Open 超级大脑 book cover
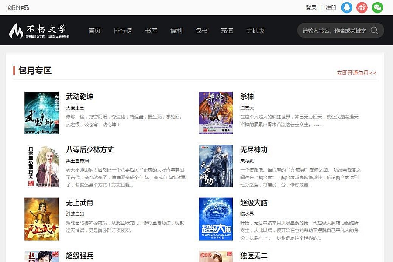 pyautogui.click(x=216, y=219)
